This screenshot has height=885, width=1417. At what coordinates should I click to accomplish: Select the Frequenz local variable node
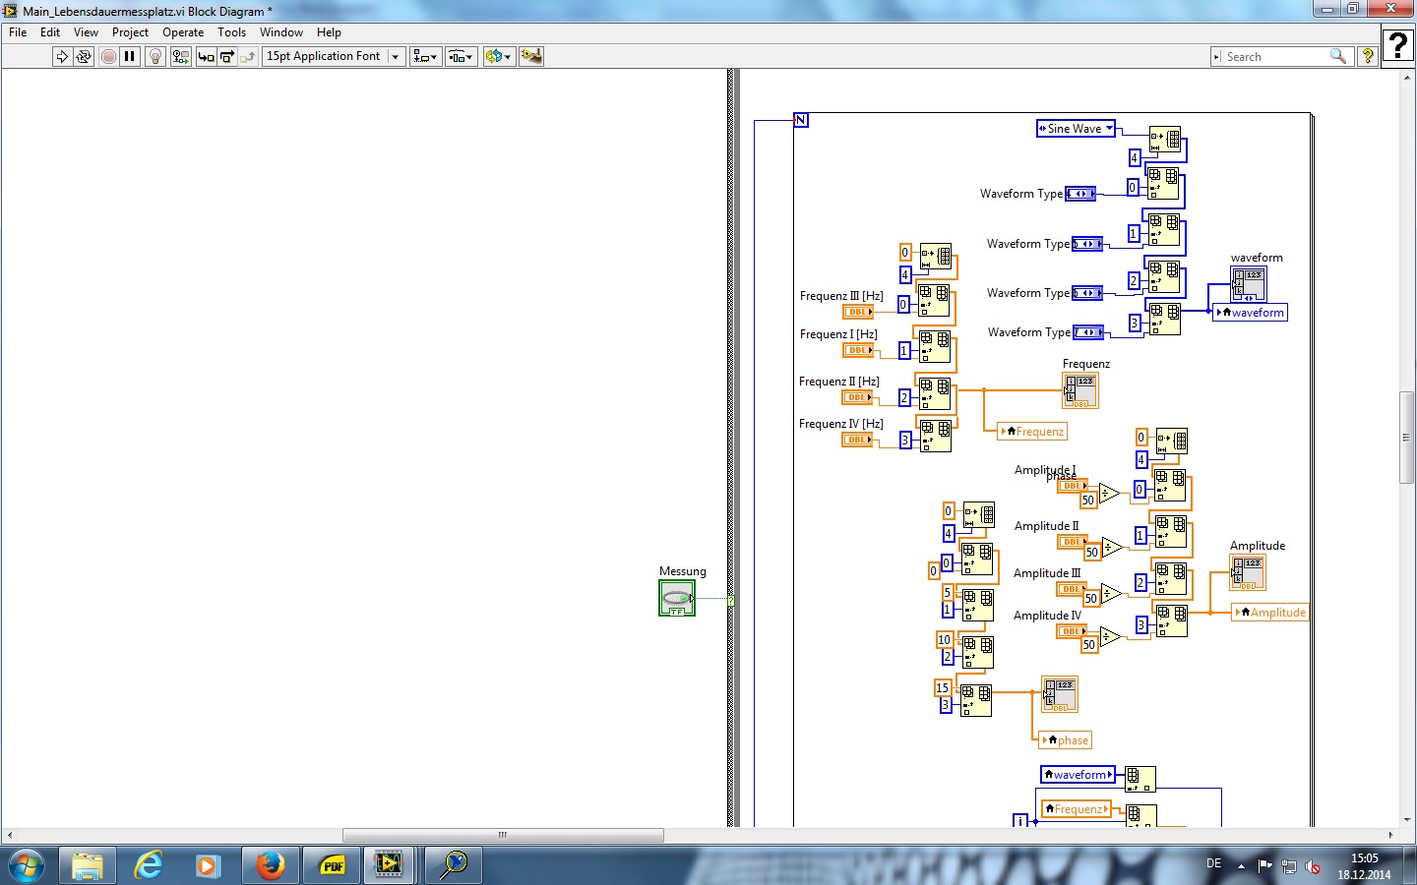coord(1033,432)
